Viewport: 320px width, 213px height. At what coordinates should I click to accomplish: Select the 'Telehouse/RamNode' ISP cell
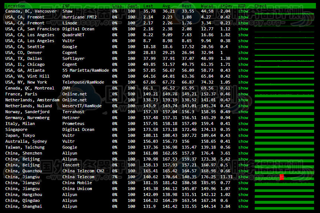[x=83, y=82]
